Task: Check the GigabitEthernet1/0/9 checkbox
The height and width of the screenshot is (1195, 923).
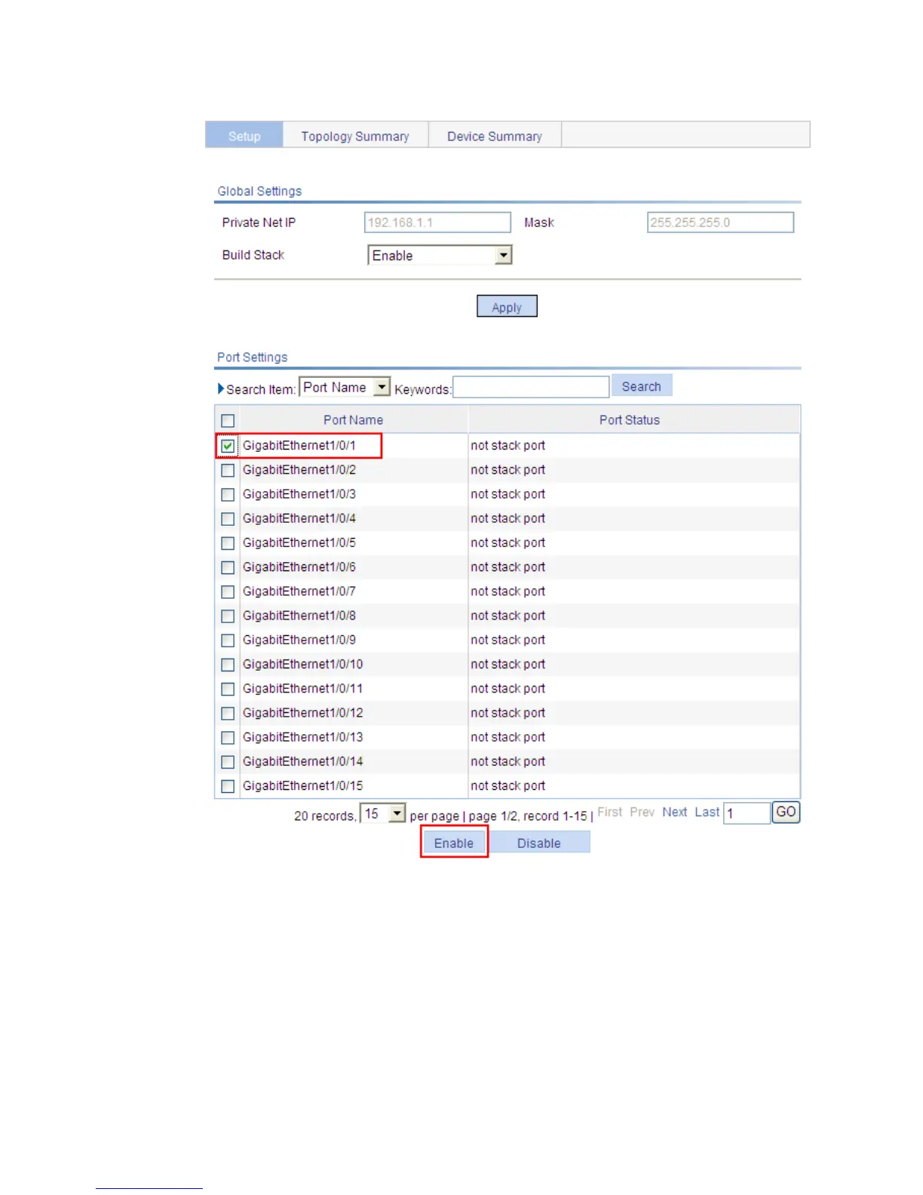Action: coord(228,641)
